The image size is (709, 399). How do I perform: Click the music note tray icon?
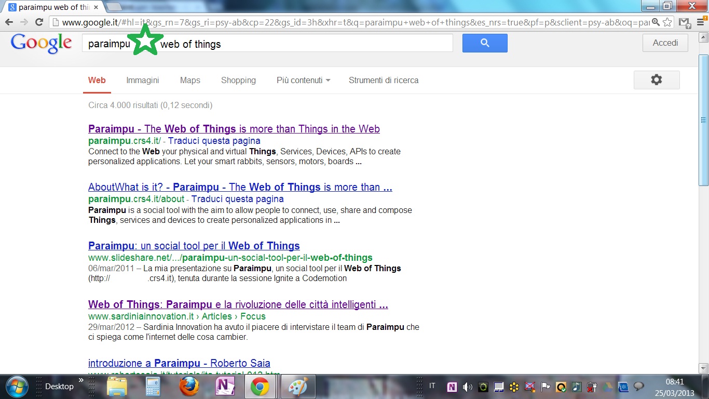pyautogui.click(x=576, y=387)
